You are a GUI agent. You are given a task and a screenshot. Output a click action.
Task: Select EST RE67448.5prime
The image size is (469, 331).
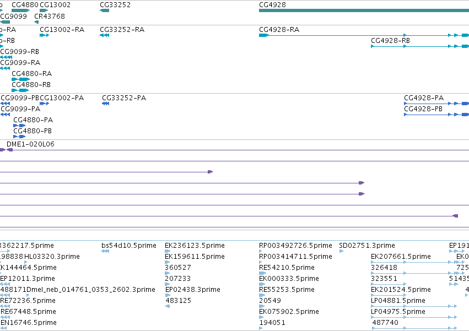click(x=29, y=312)
